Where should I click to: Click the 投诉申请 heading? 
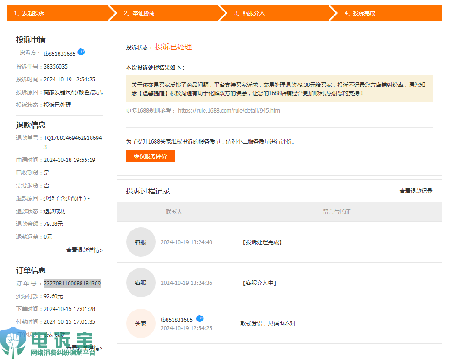(x=31, y=39)
